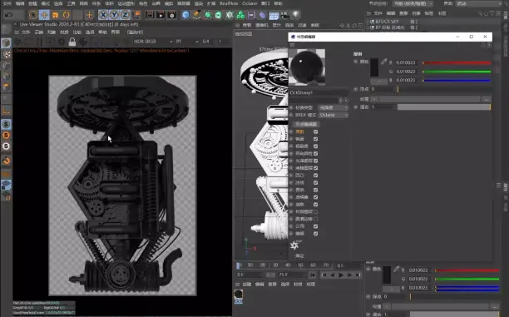Uncheck the first material channel checkbox

(315, 131)
